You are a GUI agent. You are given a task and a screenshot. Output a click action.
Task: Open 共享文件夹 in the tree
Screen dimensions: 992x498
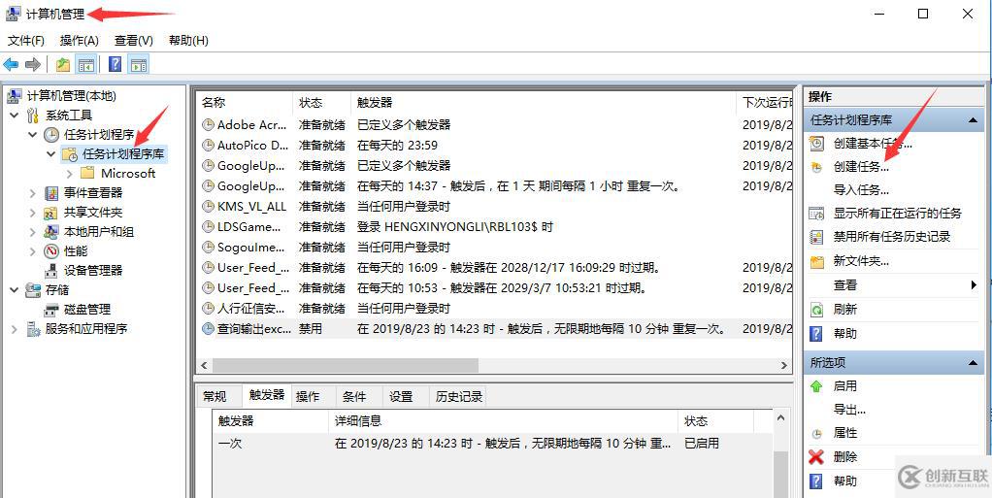pos(93,213)
